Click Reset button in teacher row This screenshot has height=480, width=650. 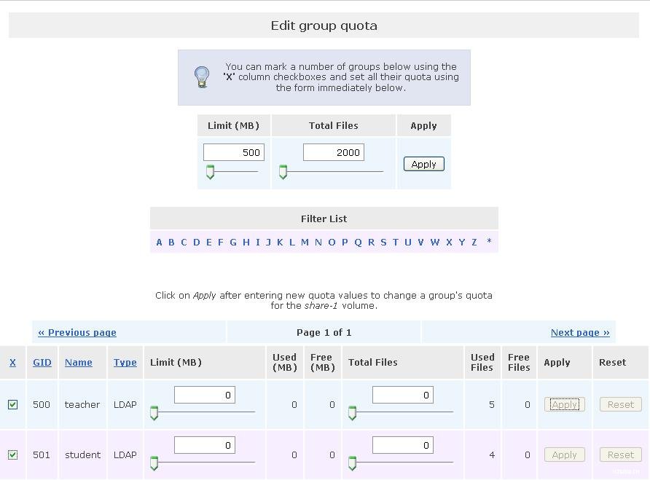pos(621,404)
